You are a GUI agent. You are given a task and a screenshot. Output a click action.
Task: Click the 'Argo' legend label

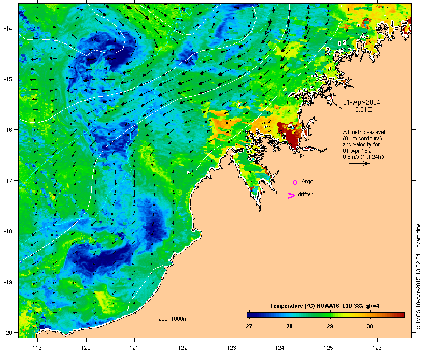(307, 181)
